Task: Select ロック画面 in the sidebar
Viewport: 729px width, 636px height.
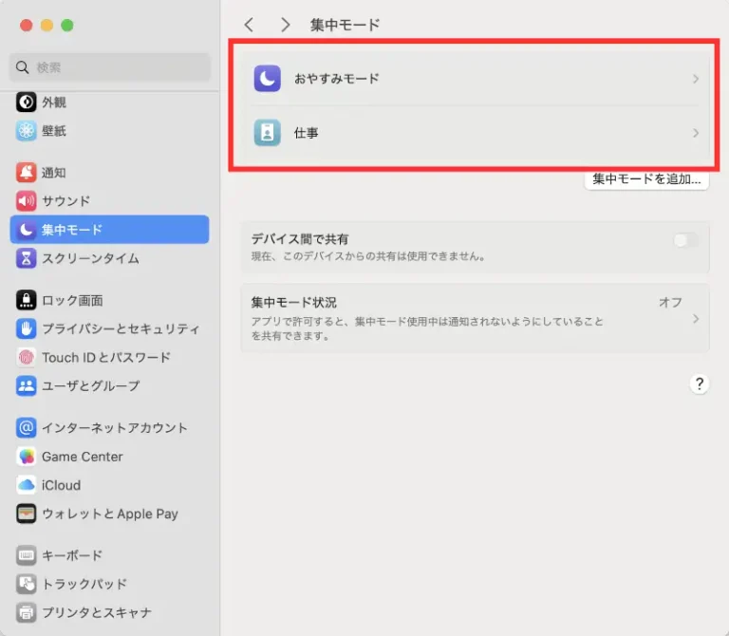Action: (110, 300)
